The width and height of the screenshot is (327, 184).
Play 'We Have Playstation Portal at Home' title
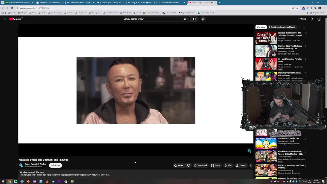[290, 60]
